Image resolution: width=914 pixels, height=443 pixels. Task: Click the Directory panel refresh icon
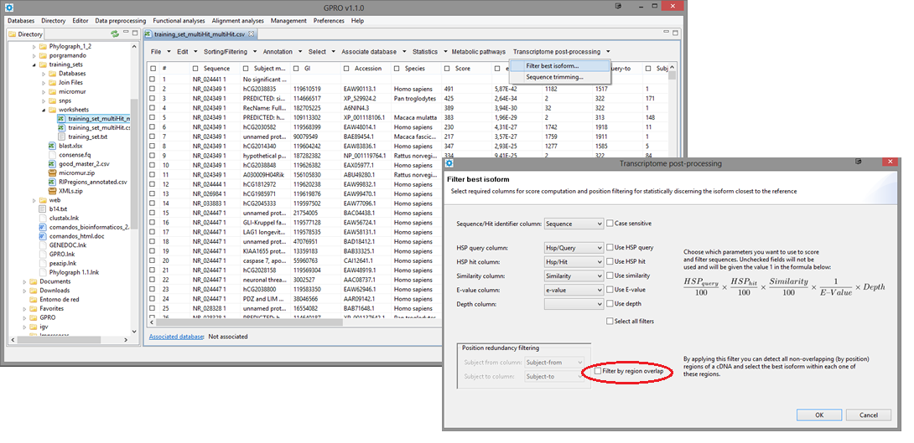pos(114,34)
